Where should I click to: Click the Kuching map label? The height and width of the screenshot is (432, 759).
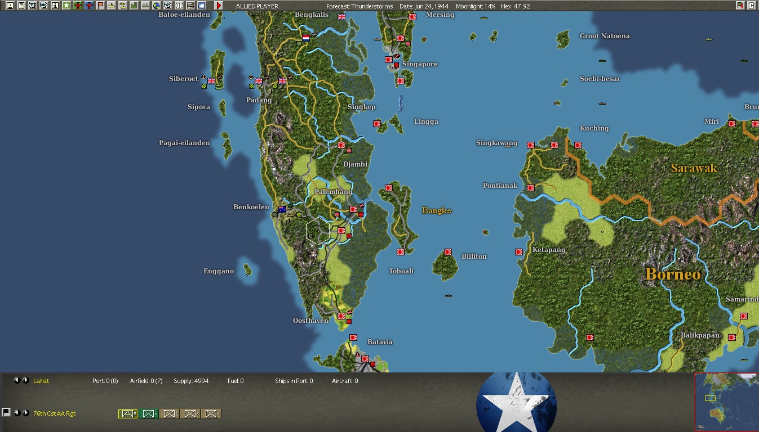coord(594,128)
